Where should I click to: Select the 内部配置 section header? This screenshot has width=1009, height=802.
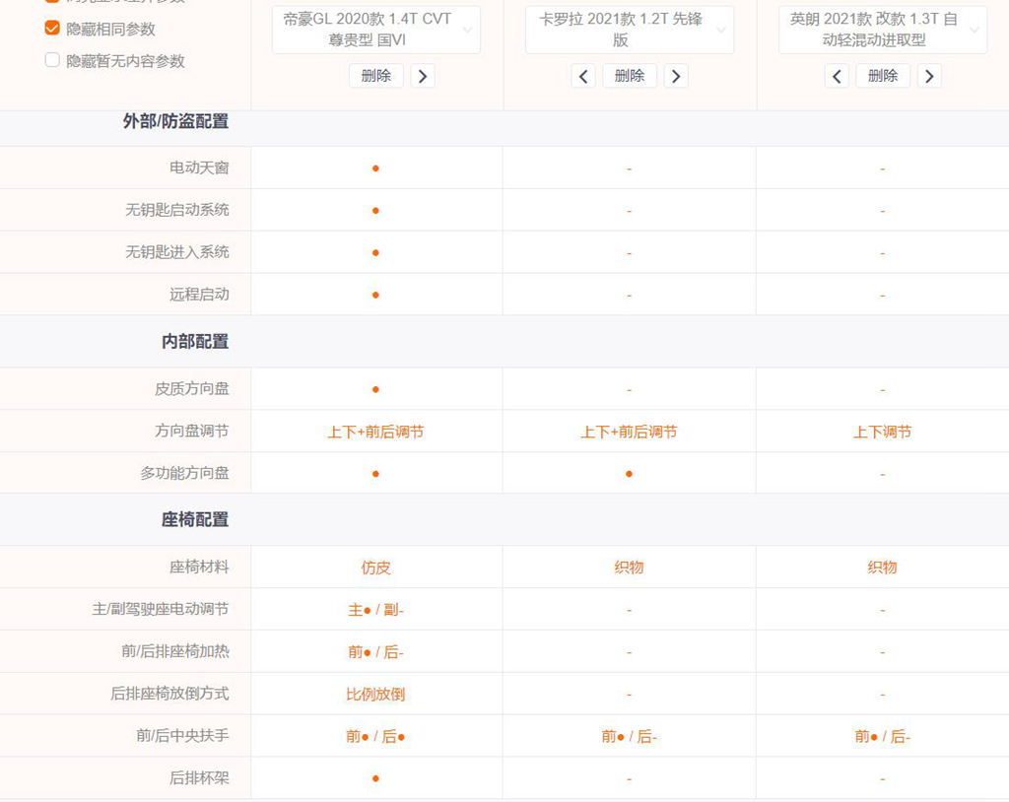(x=195, y=341)
